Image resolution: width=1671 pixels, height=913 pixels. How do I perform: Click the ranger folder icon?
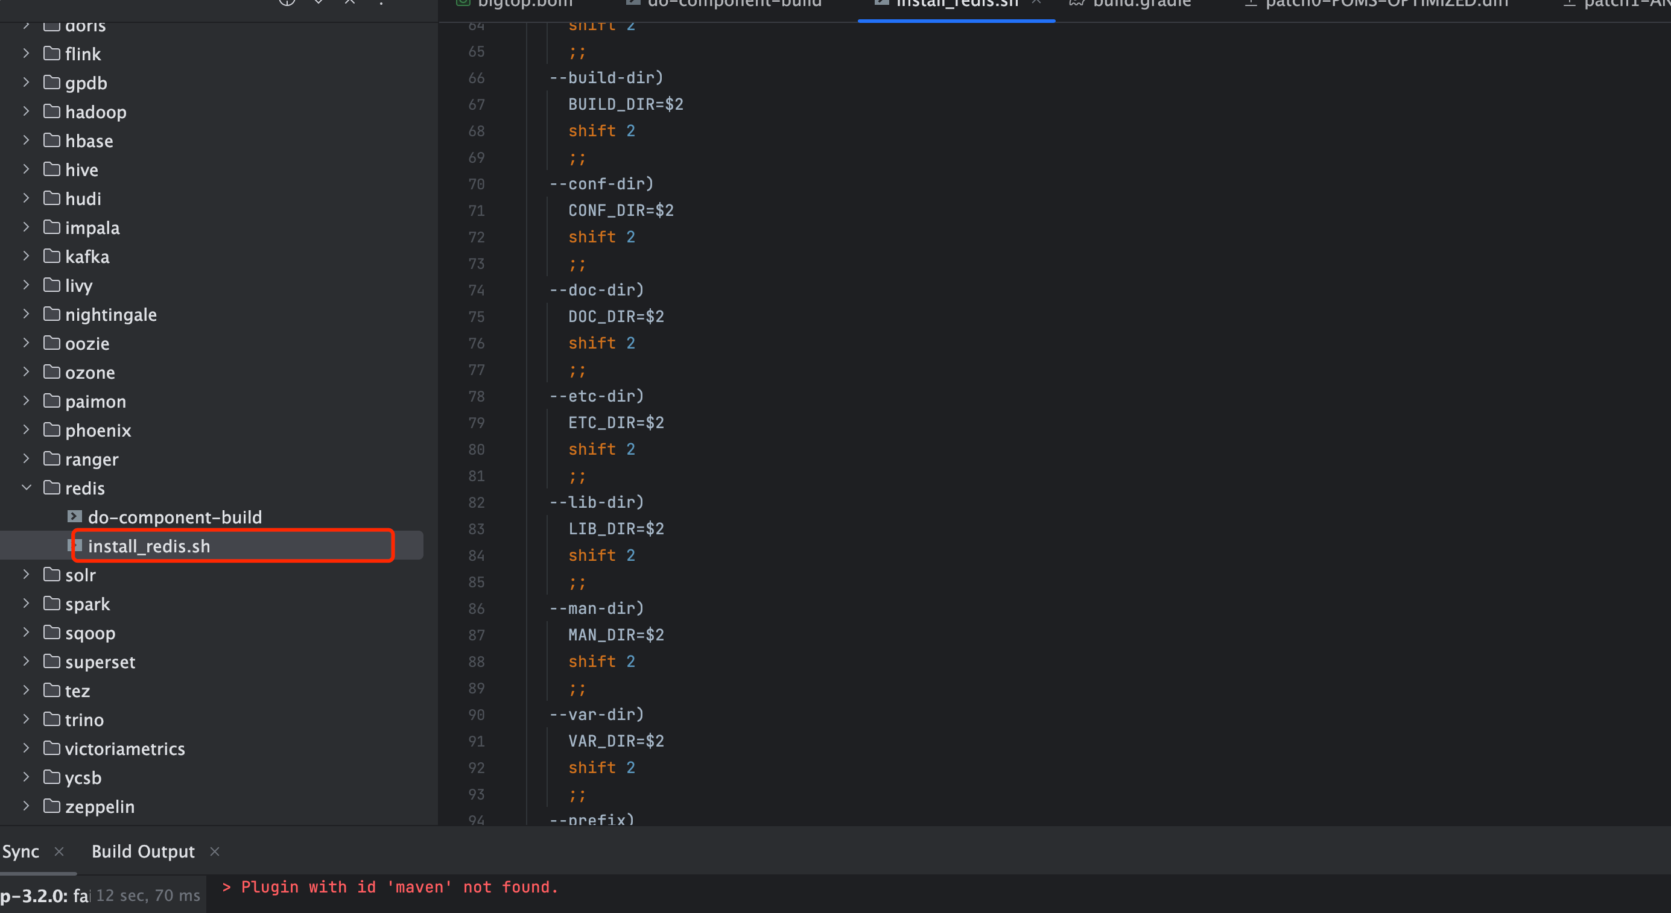(x=52, y=458)
